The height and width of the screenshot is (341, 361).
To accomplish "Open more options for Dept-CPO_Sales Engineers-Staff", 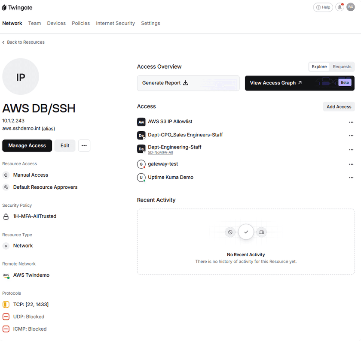I will click(351, 136).
